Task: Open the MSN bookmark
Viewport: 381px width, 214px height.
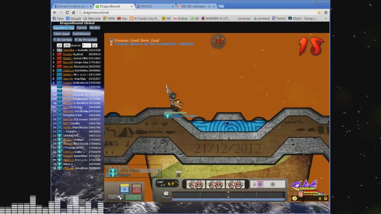Action: tap(109, 18)
